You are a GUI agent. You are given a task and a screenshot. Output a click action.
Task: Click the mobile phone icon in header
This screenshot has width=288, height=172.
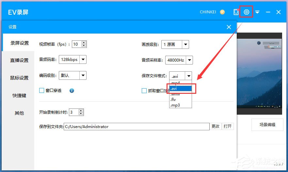[x=236, y=12]
